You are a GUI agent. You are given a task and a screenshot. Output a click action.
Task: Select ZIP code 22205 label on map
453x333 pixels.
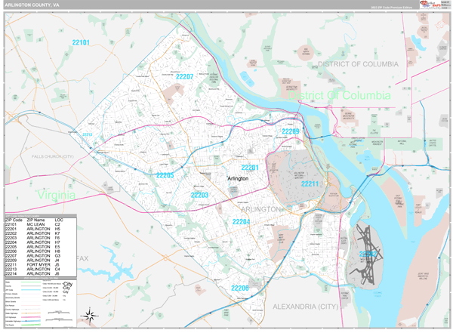coord(165,175)
